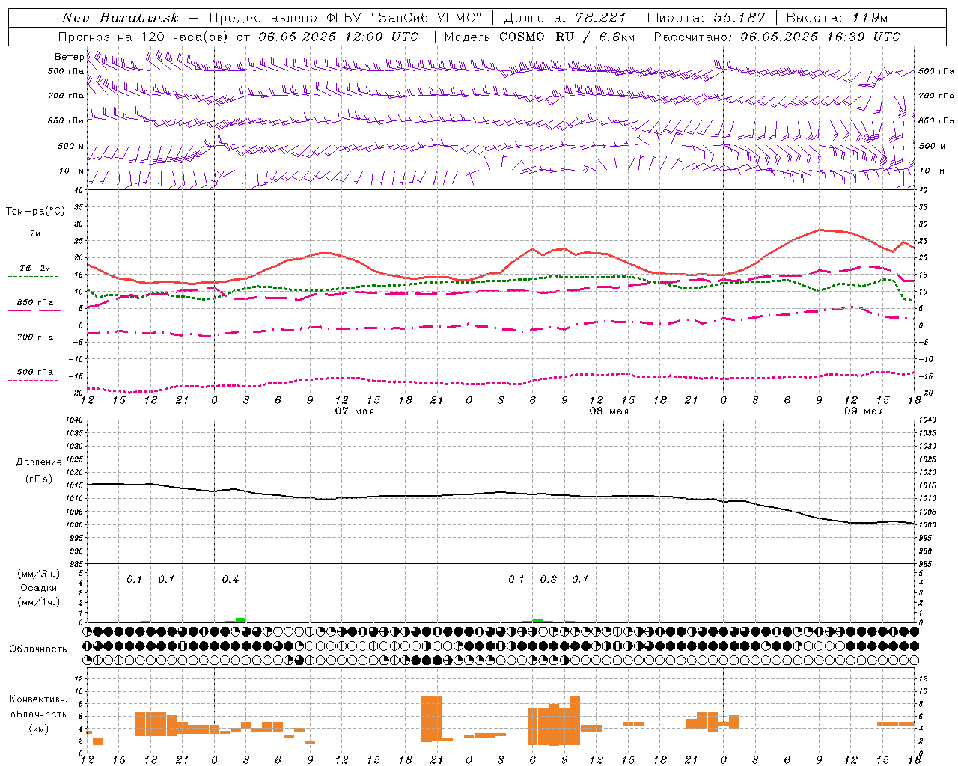This screenshot has width=958, height=766.
Task: Select the provider text ФГБУ "ЗапСиб УГМС"
Action: (x=405, y=18)
